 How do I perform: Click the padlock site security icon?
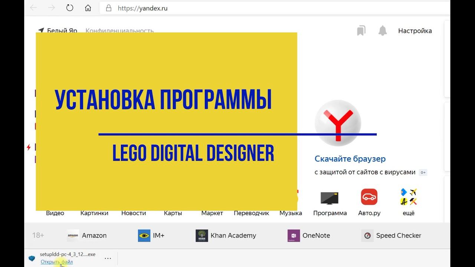point(109,8)
